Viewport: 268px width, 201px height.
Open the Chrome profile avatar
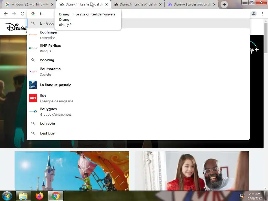coord(254,14)
